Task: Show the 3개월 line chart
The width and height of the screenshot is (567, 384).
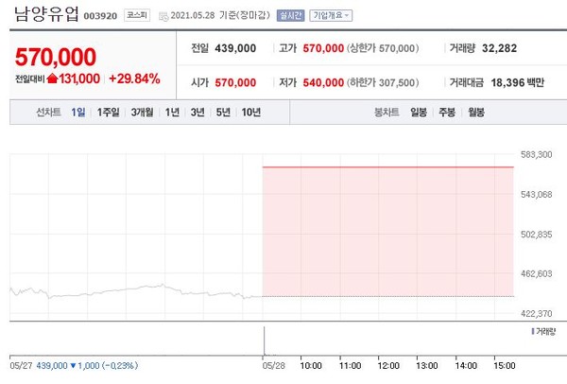Action: (x=143, y=113)
